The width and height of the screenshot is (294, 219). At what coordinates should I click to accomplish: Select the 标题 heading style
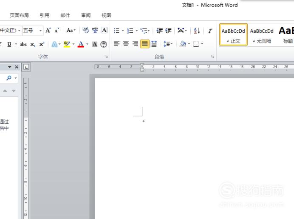coord(286,35)
